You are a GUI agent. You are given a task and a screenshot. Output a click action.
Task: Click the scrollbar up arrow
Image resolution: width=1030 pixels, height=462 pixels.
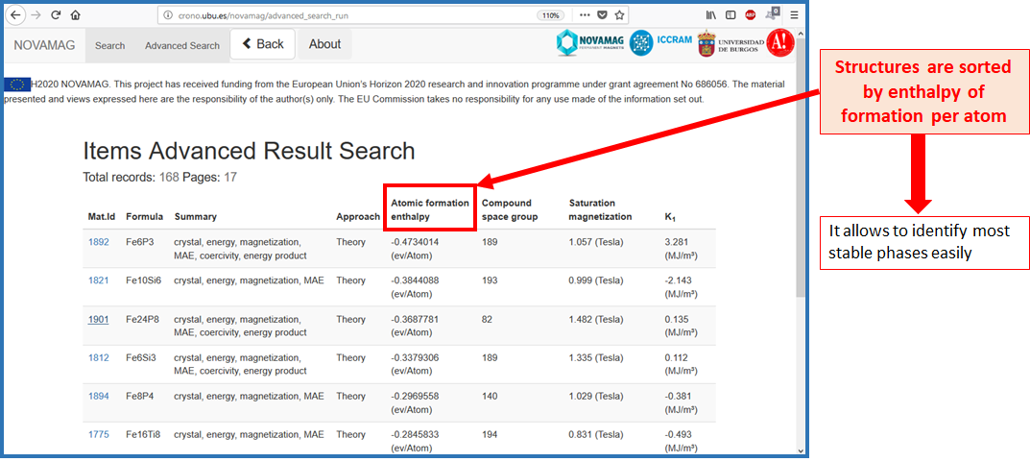pos(800,34)
